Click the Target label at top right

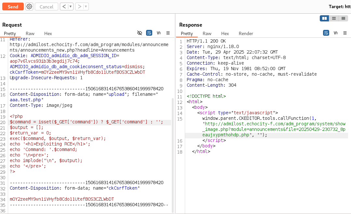coord(340,7)
